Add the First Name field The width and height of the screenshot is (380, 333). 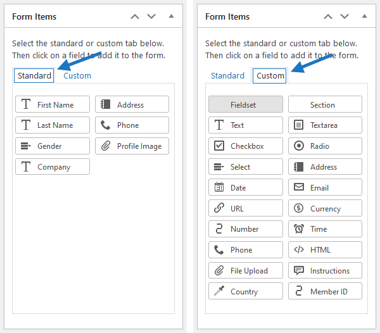coord(52,104)
